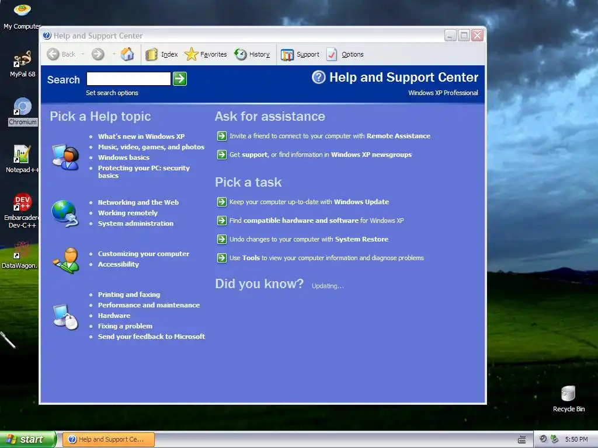Select the Notepad++ desktop icon

[22, 159]
